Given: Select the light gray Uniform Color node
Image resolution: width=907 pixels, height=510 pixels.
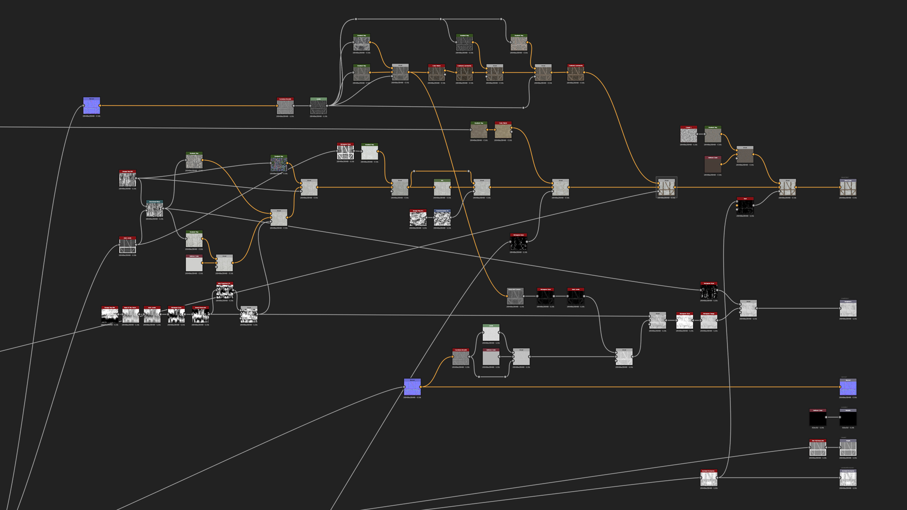Looking at the screenshot, I should click(194, 264).
